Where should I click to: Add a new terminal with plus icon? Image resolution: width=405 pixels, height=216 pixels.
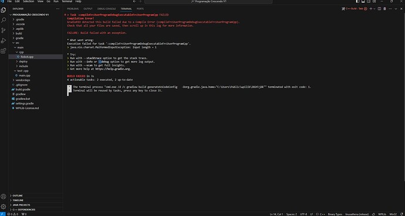[x=371, y=9]
